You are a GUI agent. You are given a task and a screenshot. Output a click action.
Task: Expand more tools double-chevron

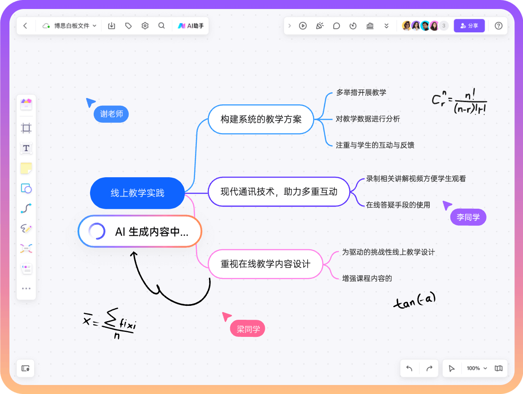pos(386,26)
